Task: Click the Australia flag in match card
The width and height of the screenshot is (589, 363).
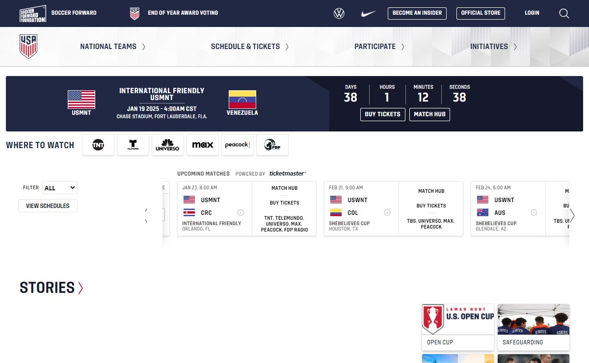Action: click(482, 212)
